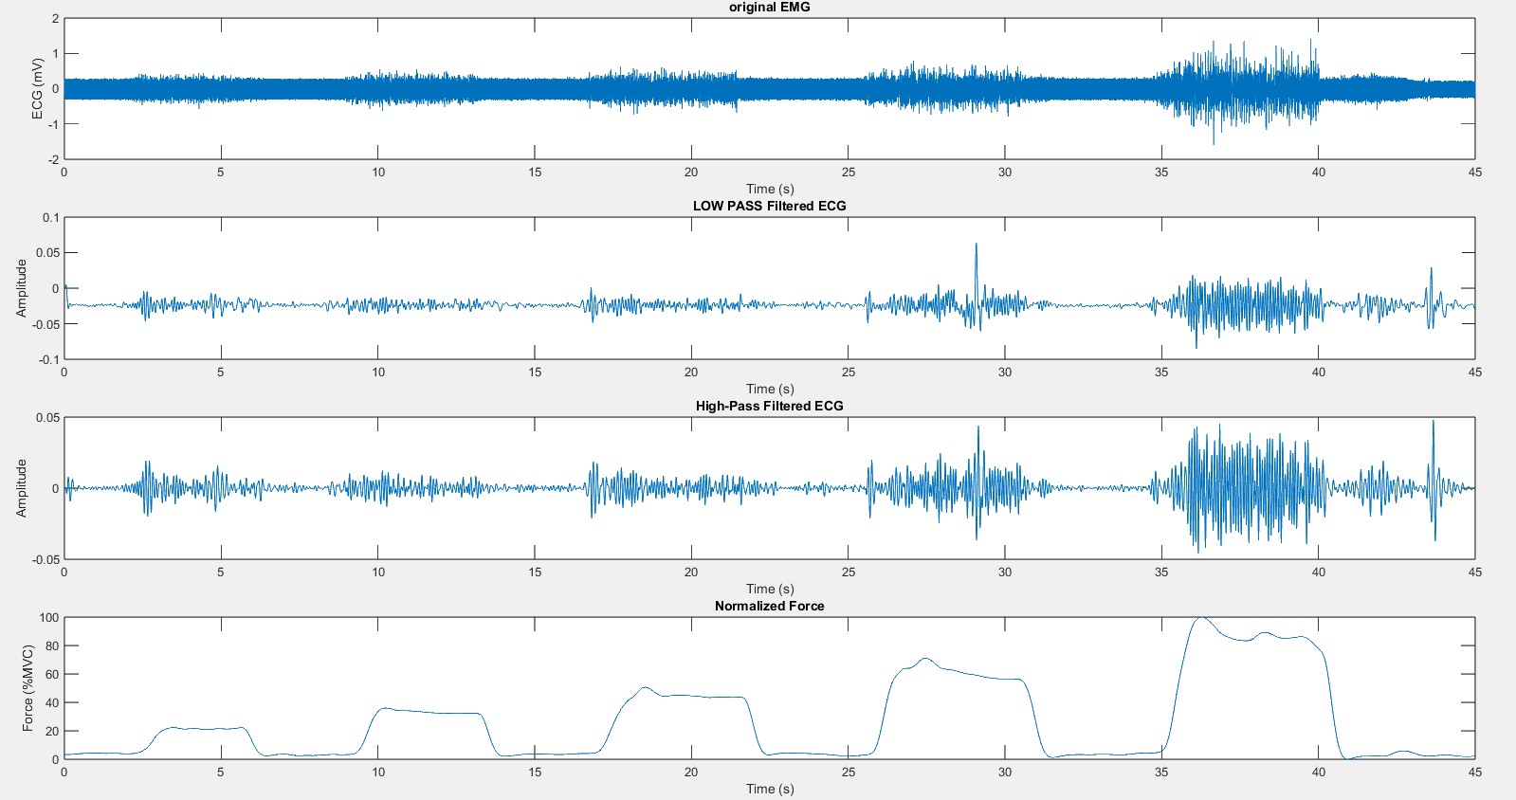Click the 'High-Pass Filtered ECG' title

[x=769, y=406]
